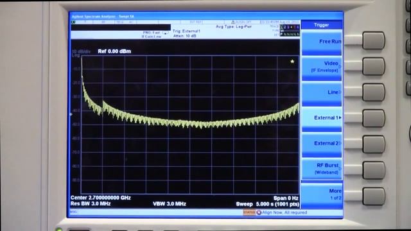Viewport: 411px width, 231px height.
Task: Push hardware key beside External 1
Action: click(374, 118)
